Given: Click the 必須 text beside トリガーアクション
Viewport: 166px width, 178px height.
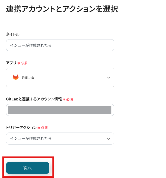Looking at the screenshot, I should [x=44, y=128].
